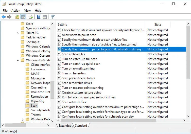Click the Export List toolbar icon
Screen dimensions: 191x134
click(31, 17)
